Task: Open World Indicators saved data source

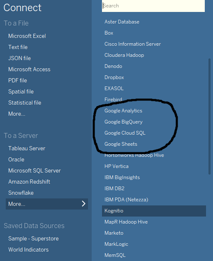Action: tap(28, 250)
